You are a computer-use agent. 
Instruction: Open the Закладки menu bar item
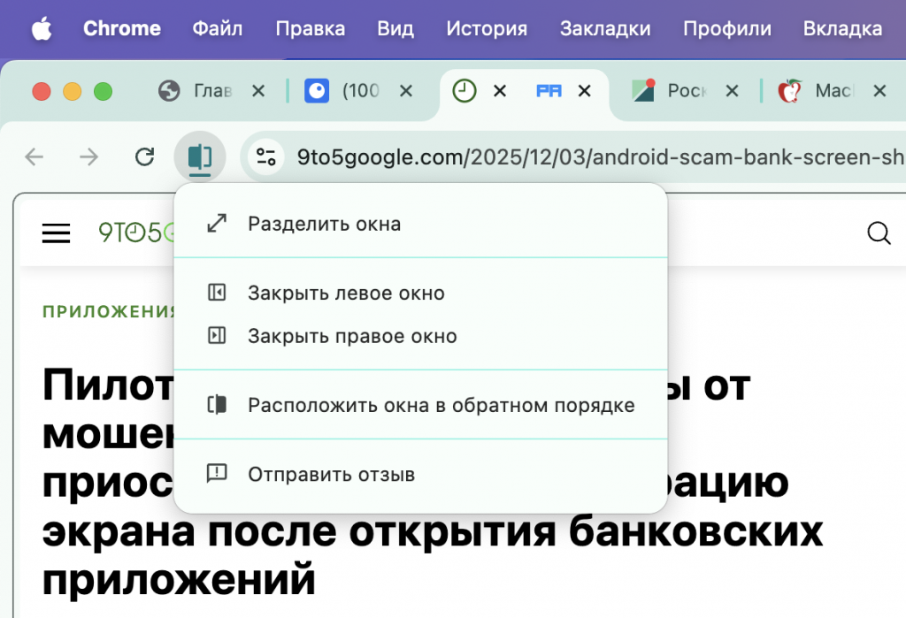point(605,28)
